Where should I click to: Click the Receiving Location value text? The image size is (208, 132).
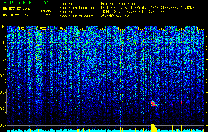147,8
